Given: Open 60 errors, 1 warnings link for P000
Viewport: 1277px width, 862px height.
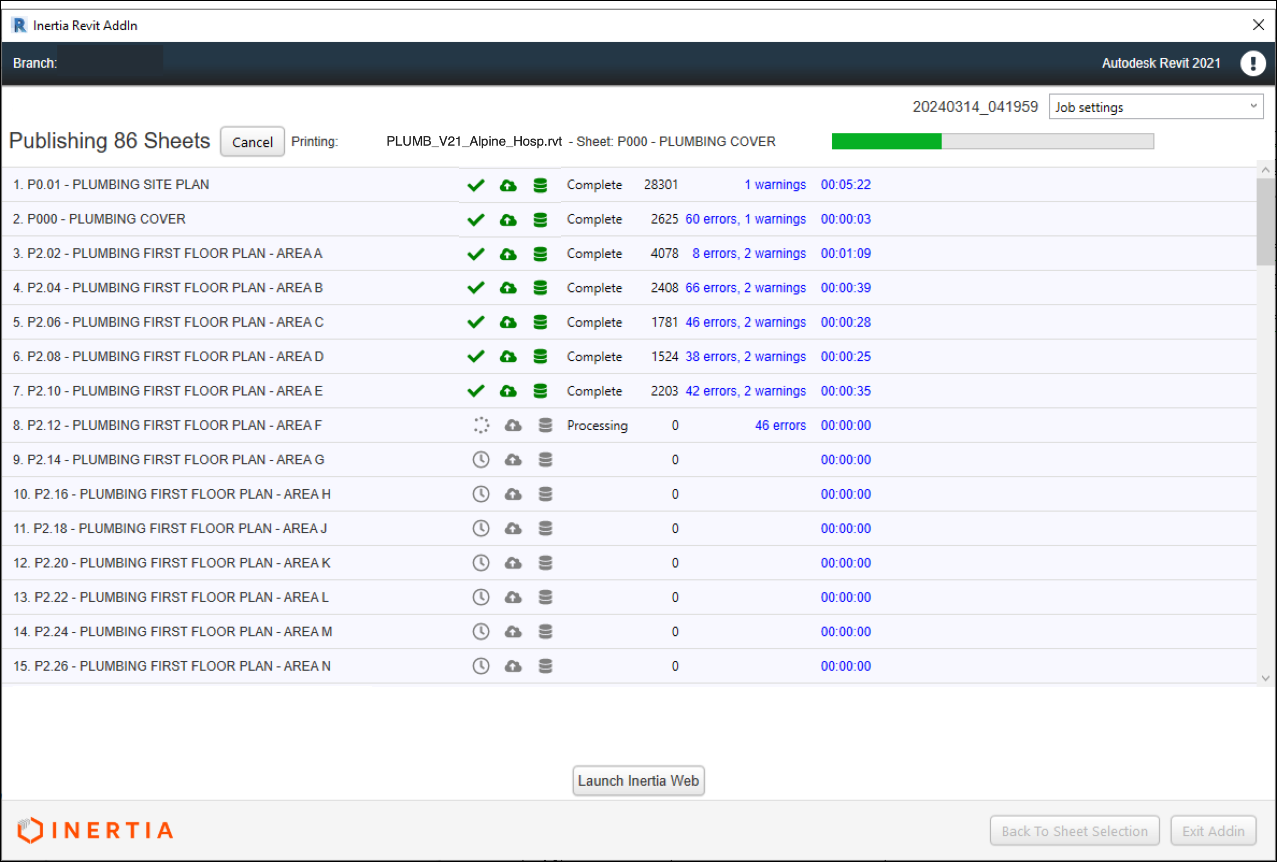Looking at the screenshot, I should pyautogui.click(x=745, y=219).
